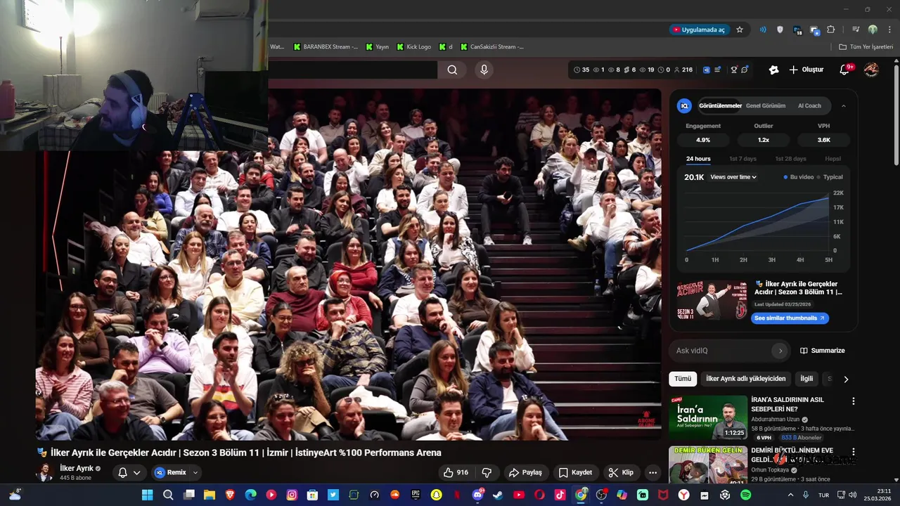The width and height of the screenshot is (900, 506).
Task: Switch to Görüntülenmeler tab
Action: tap(720, 106)
